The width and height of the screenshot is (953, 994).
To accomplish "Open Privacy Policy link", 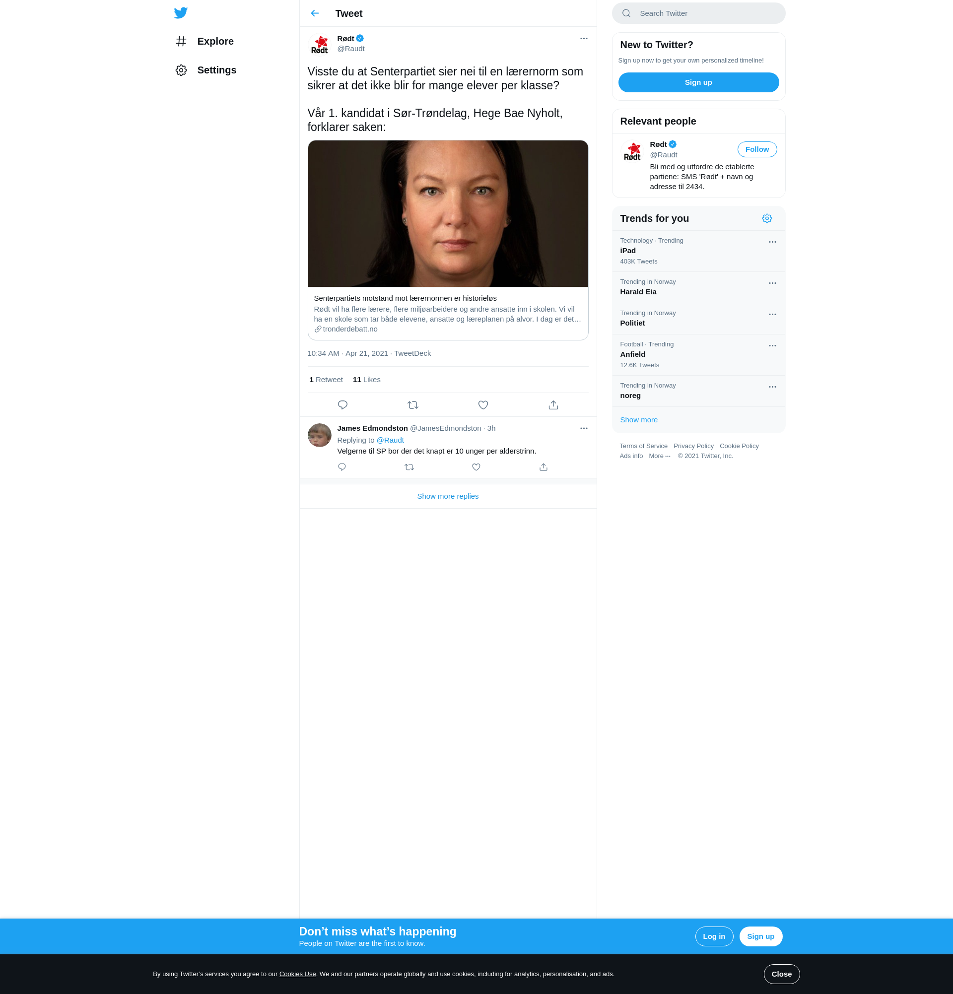I will [693, 446].
